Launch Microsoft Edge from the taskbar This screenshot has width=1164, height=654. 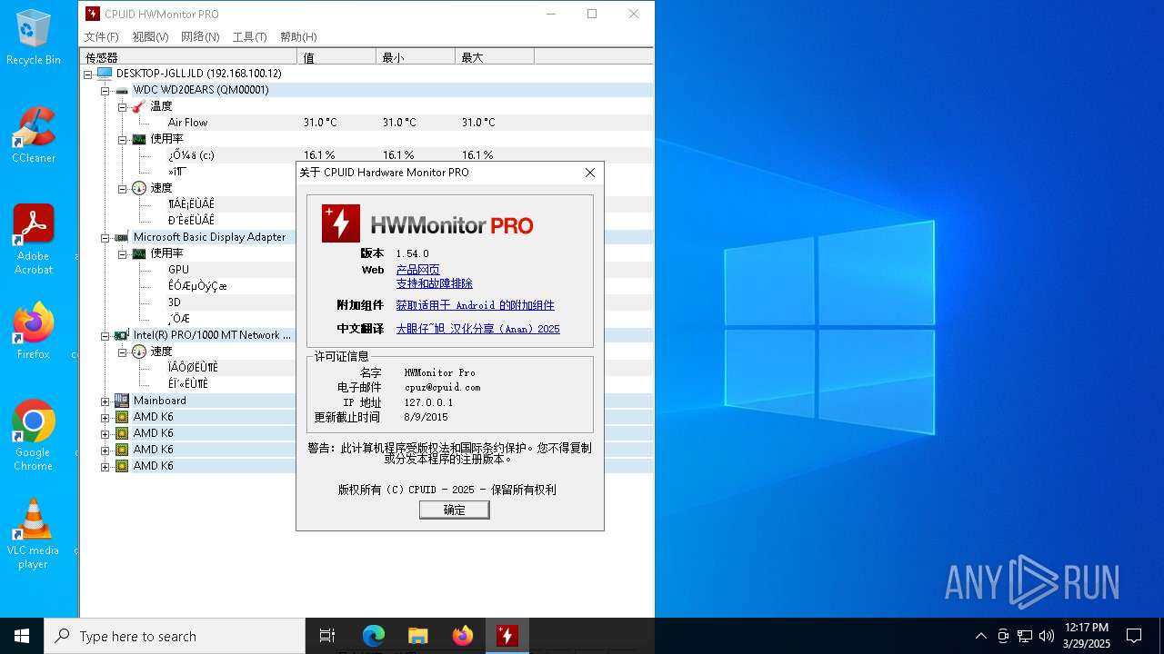point(374,636)
